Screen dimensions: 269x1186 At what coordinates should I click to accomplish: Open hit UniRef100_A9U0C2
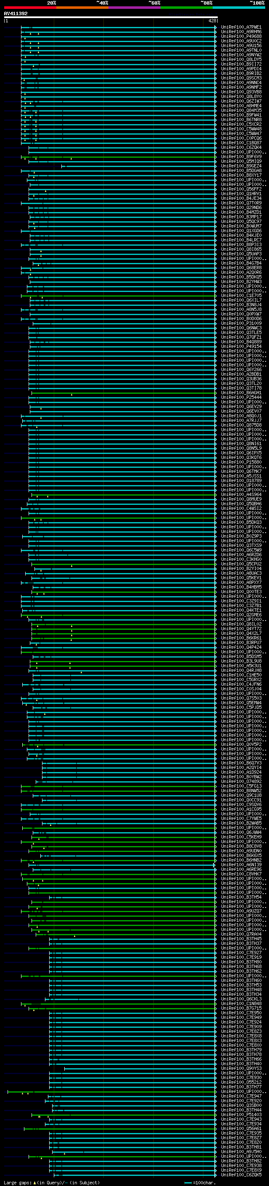(241, 41)
